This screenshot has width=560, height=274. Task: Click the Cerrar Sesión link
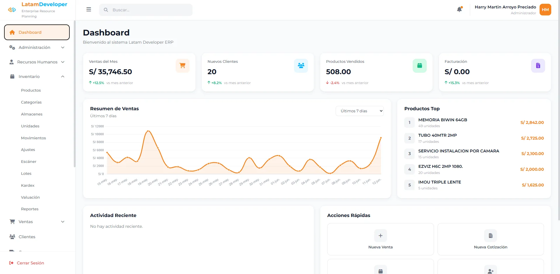click(x=30, y=263)
